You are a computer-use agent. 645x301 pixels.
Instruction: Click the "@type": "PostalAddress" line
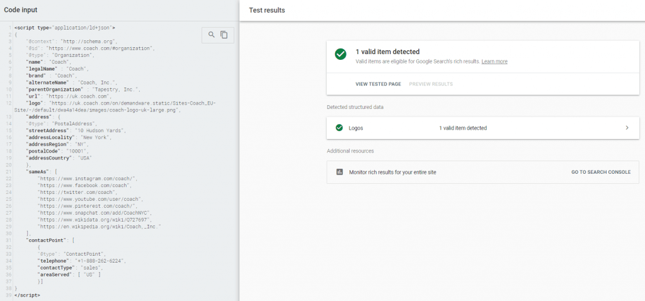62,124
